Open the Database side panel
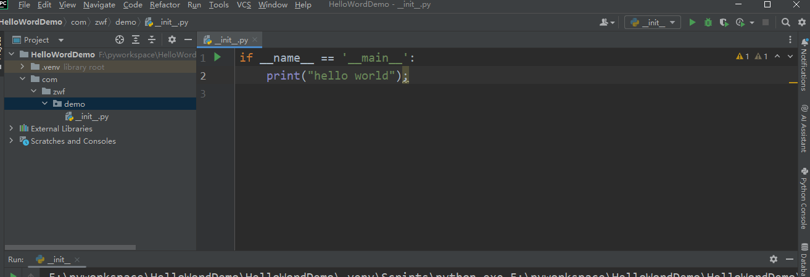The image size is (810, 277). click(804, 259)
